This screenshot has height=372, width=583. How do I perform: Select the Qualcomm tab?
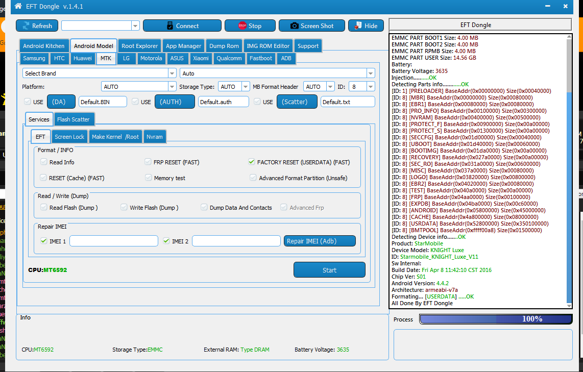tap(229, 58)
